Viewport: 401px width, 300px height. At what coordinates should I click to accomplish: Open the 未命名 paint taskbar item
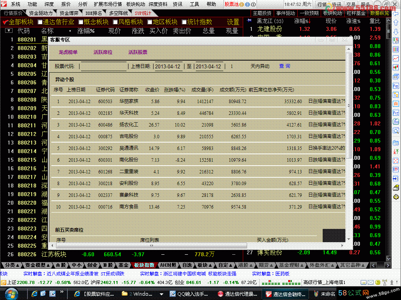[x=324, y=294]
